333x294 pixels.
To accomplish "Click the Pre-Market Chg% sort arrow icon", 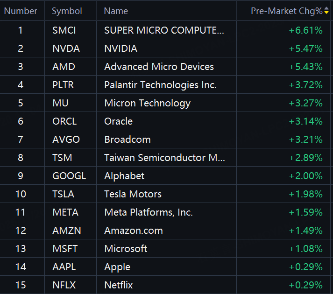I will coord(326,11).
